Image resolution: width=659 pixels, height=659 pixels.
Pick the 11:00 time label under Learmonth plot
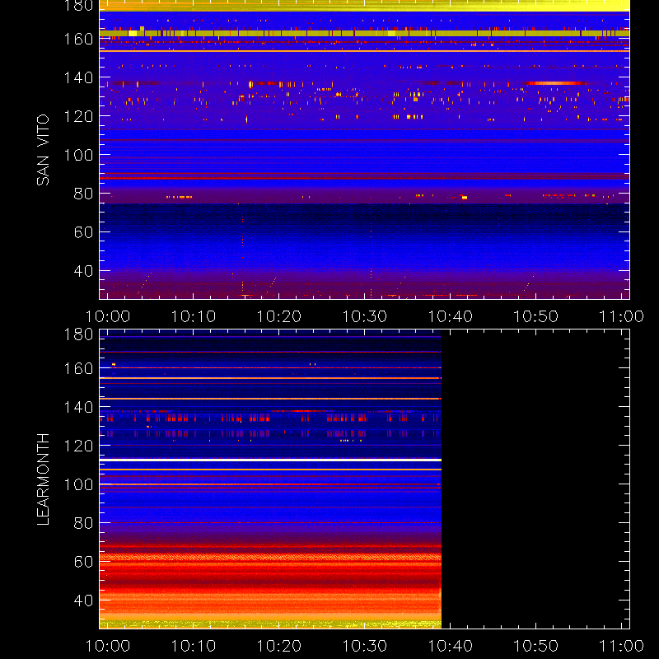[622, 646]
